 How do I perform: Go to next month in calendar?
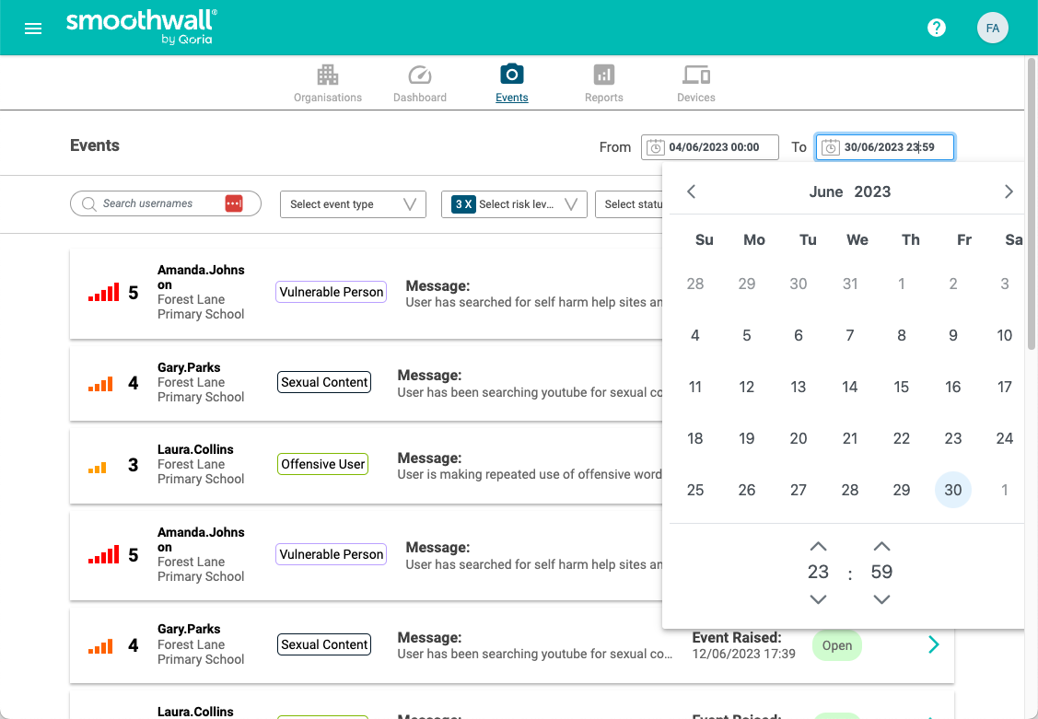(x=1009, y=191)
